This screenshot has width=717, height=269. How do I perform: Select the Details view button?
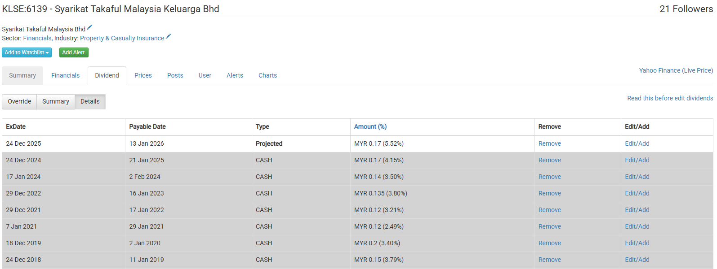coord(90,101)
